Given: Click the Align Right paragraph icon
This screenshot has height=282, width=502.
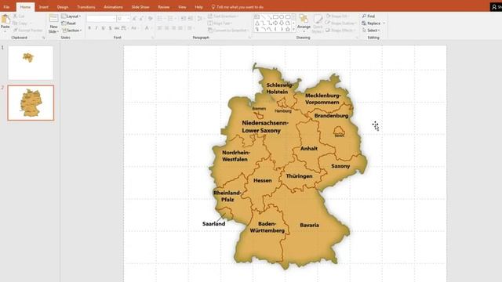Looking at the screenshot, I should pos(173,28).
